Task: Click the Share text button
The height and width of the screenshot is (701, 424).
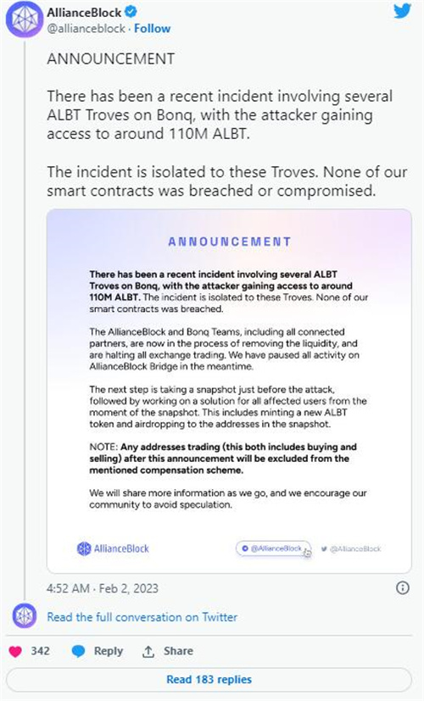Action: click(x=178, y=651)
